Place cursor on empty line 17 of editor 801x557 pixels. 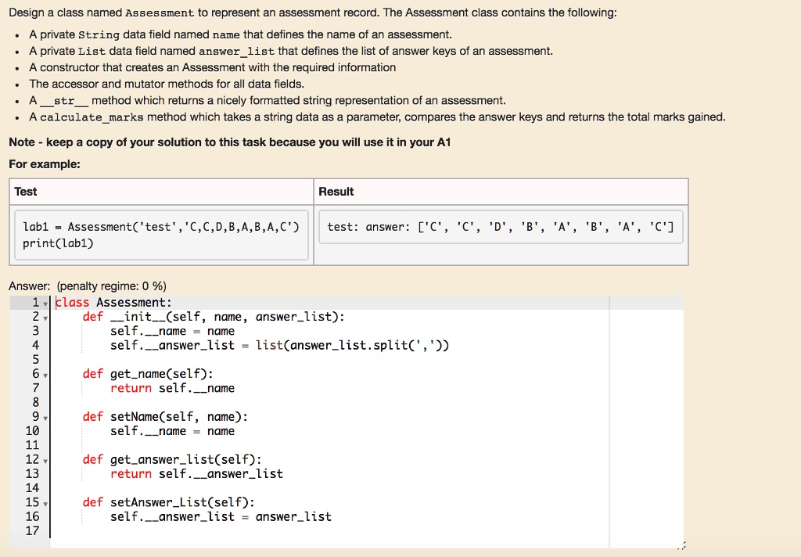point(327,531)
